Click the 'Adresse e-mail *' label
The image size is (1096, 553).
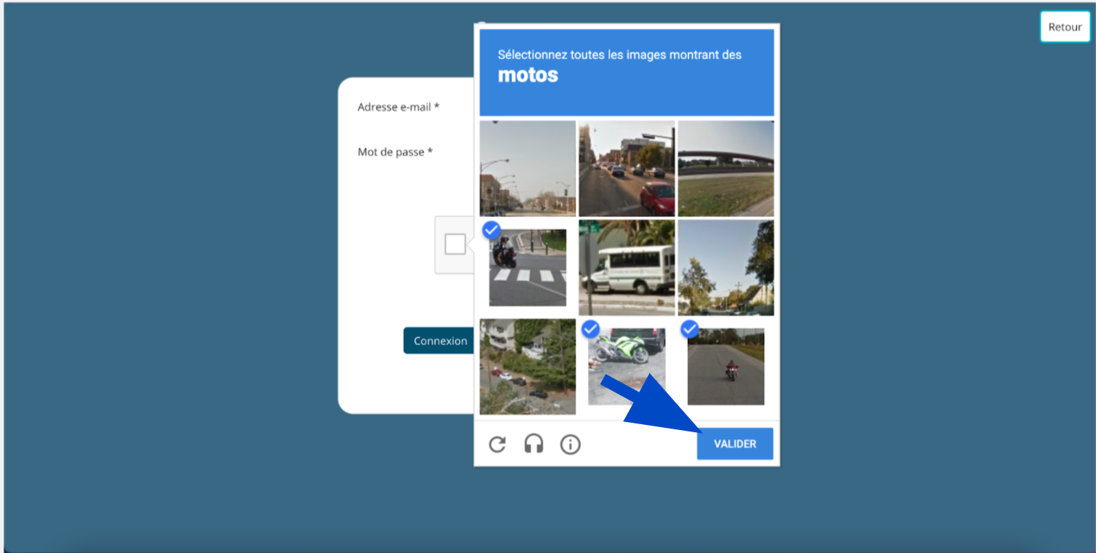click(399, 107)
